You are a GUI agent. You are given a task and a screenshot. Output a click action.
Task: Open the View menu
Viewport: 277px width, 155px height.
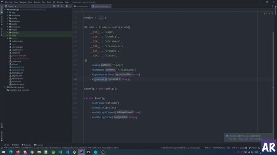point(16,2)
